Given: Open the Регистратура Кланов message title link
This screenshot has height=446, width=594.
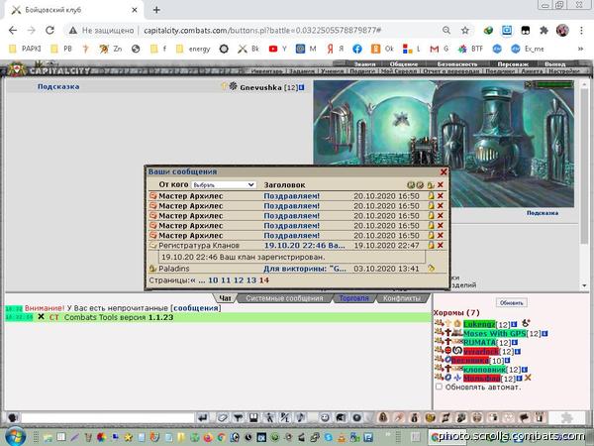Looking at the screenshot, I should [304, 245].
